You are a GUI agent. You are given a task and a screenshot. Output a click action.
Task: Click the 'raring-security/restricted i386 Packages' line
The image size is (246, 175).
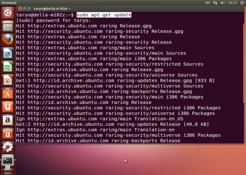[x=118, y=108]
